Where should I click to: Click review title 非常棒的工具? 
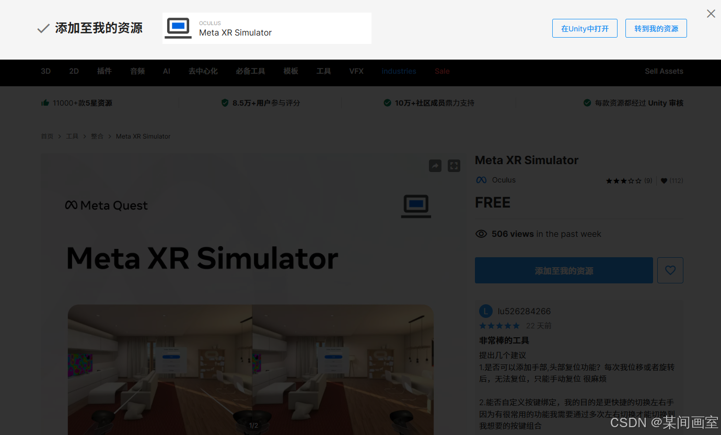point(504,340)
